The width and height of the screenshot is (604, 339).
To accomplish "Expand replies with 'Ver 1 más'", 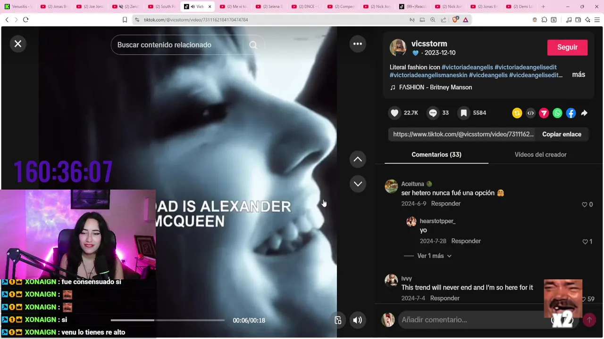I will click(434, 256).
